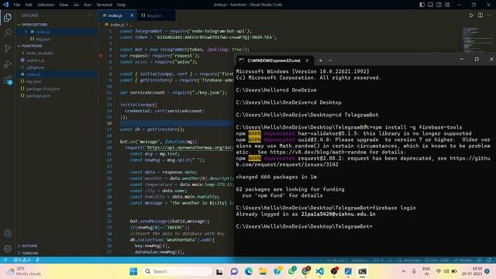
Task: Open the Explorer view in activity bar
Action: click(8, 17)
